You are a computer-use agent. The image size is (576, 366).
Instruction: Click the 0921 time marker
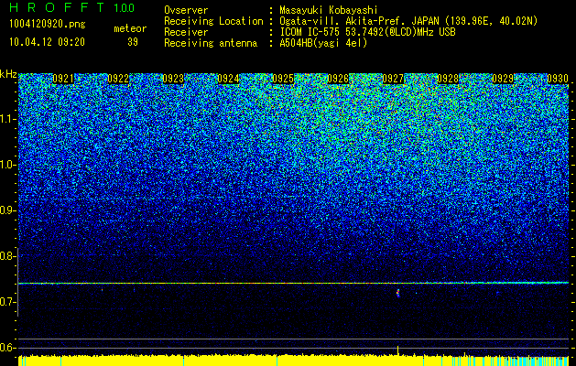click(x=63, y=79)
